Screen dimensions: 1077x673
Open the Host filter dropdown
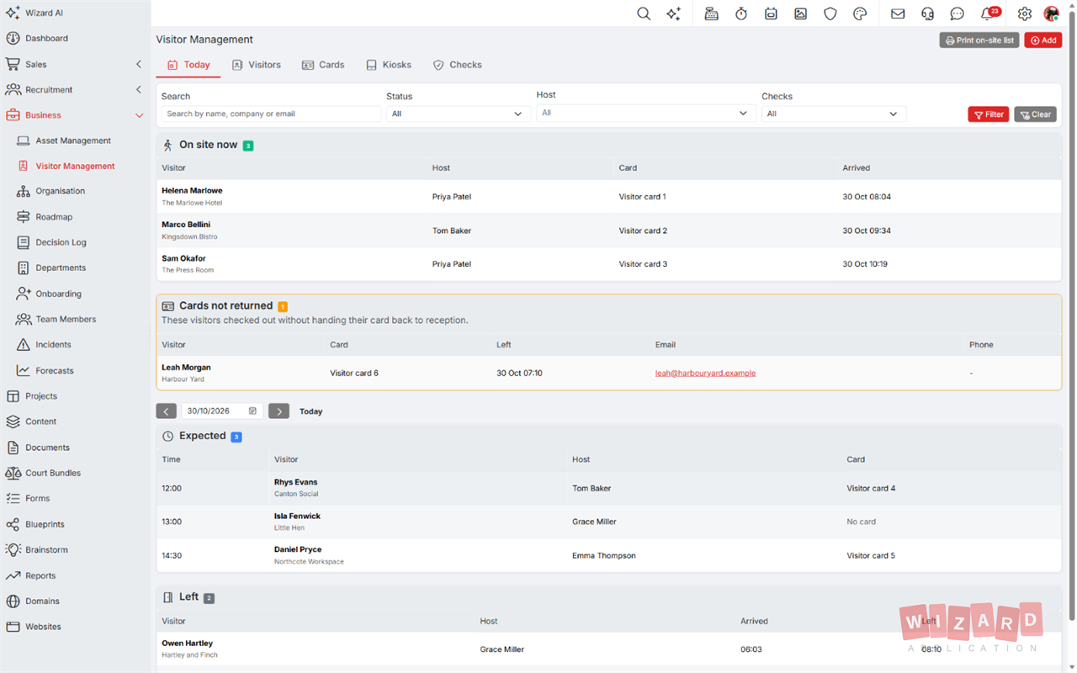point(645,113)
